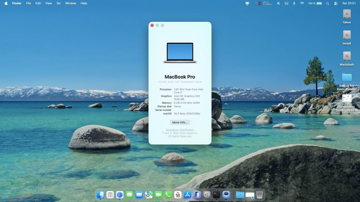The width and height of the screenshot is (360, 202).
Task: Open the App Store icon
Action: (x=187, y=195)
